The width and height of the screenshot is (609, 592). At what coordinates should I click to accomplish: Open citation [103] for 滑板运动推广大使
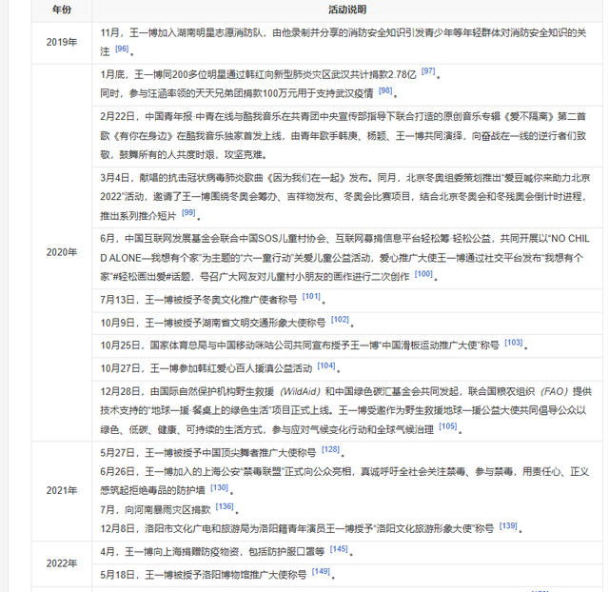(x=514, y=342)
